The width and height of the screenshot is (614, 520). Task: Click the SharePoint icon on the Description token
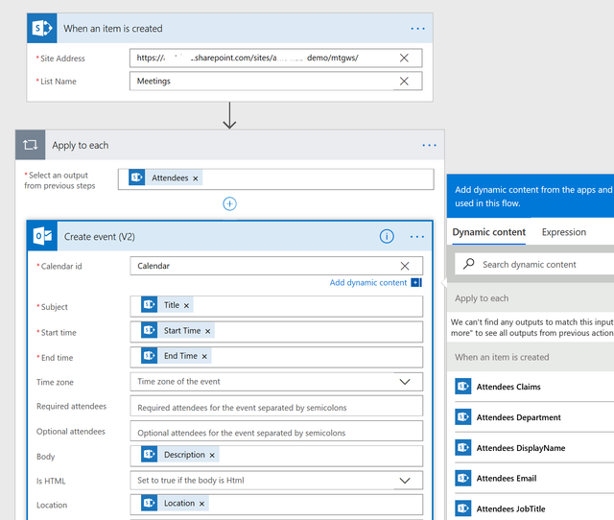click(150, 454)
